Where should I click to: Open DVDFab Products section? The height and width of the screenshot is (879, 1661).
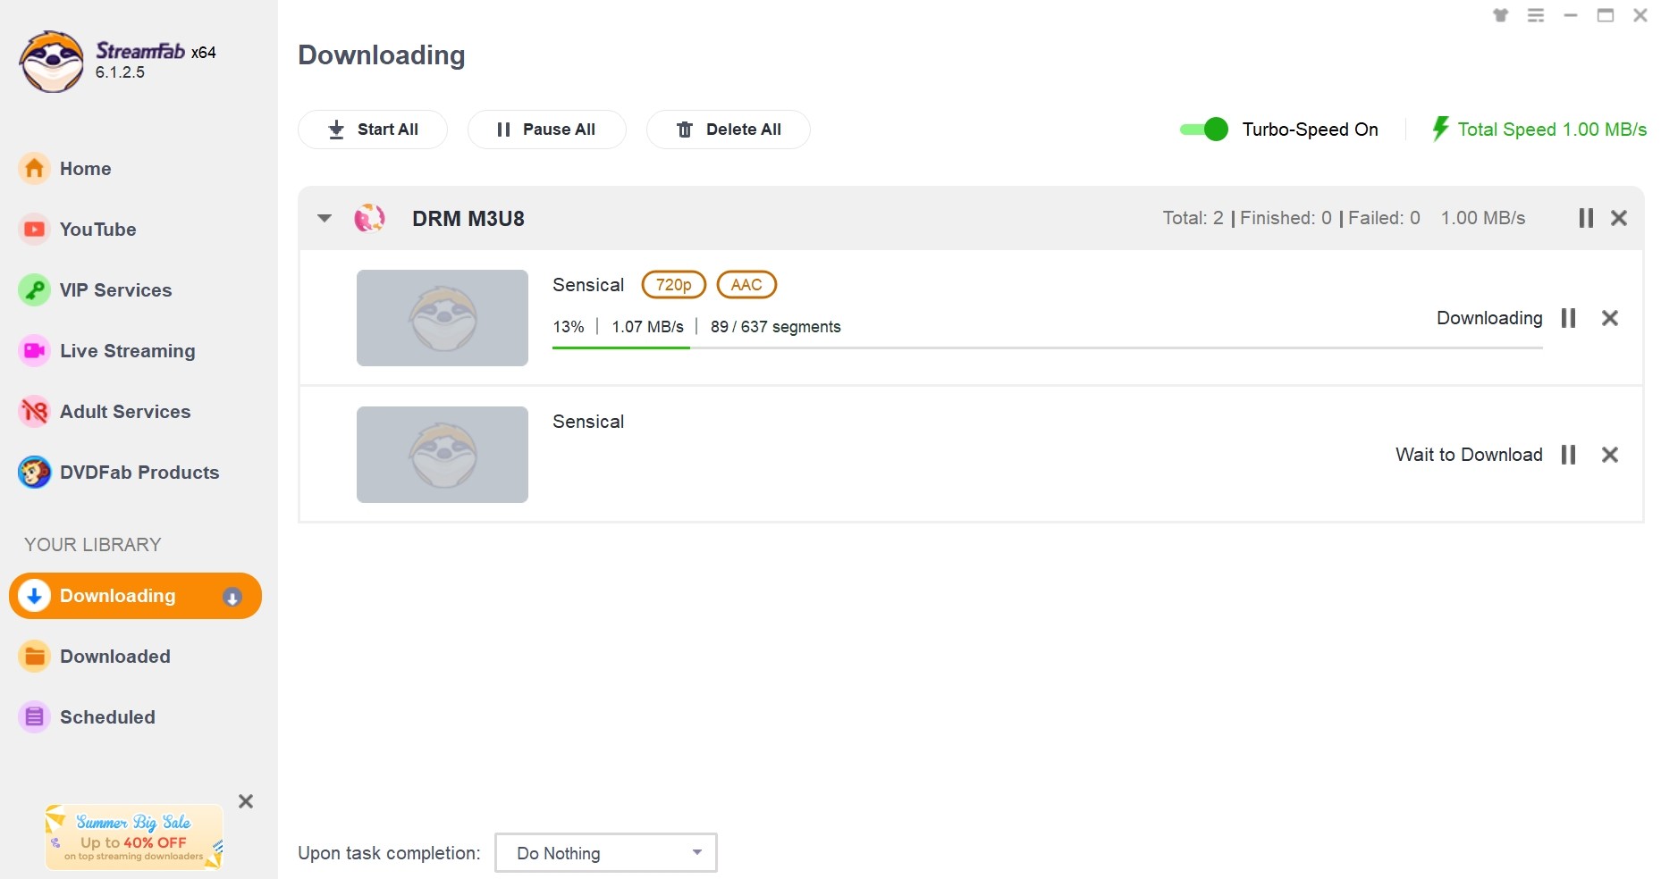pyautogui.click(x=139, y=473)
